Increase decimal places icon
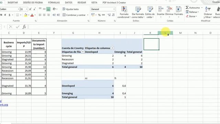The height and width of the screenshot is (124, 220). tap(109, 15)
